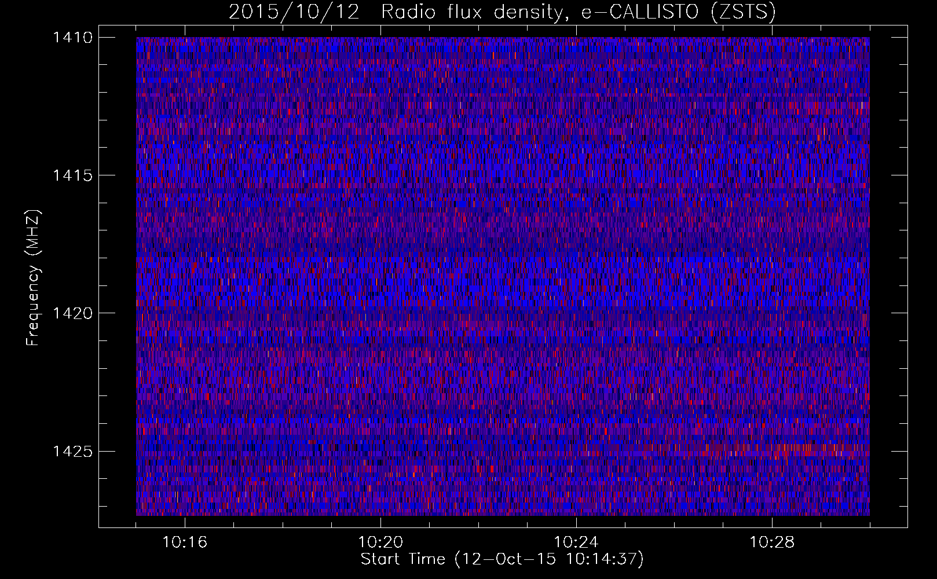Click the 'Frequency (MHZ)' axis label

click(x=33, y=278)
